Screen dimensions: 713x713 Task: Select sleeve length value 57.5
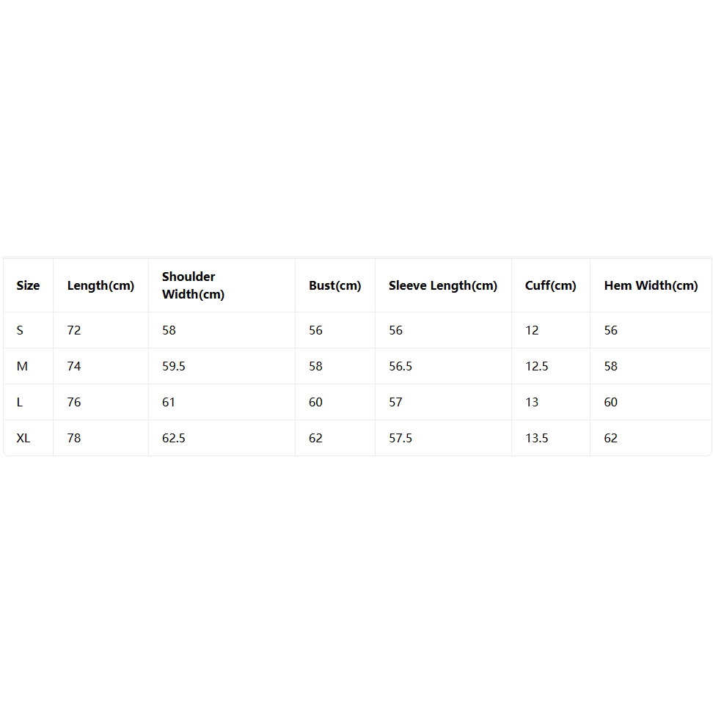coord(401,438)
